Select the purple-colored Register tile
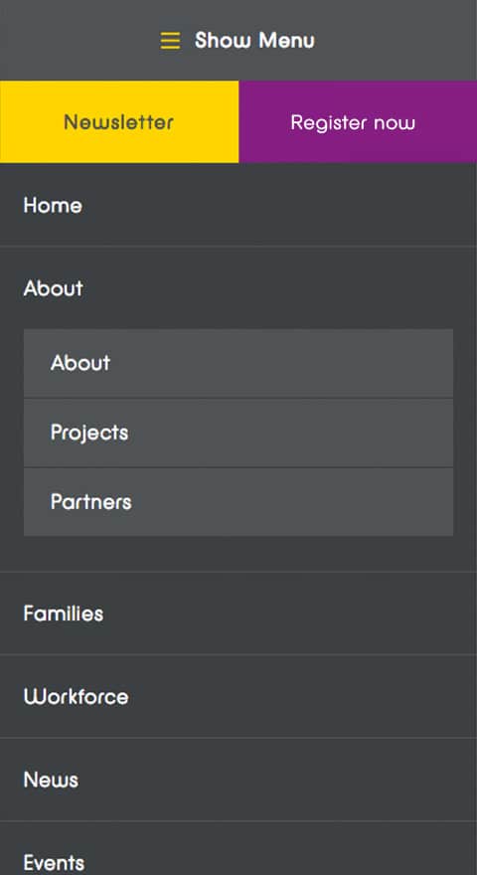 click(x=358, y=121)
